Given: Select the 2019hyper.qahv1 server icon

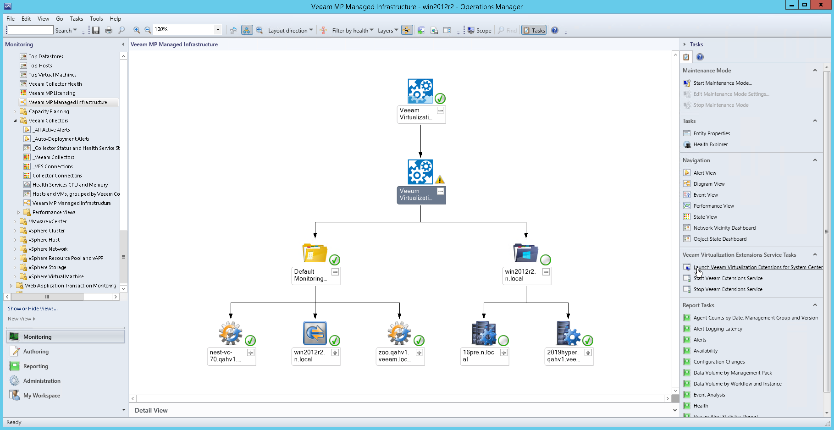Looking at the screenshot, I should coord(568,333).
